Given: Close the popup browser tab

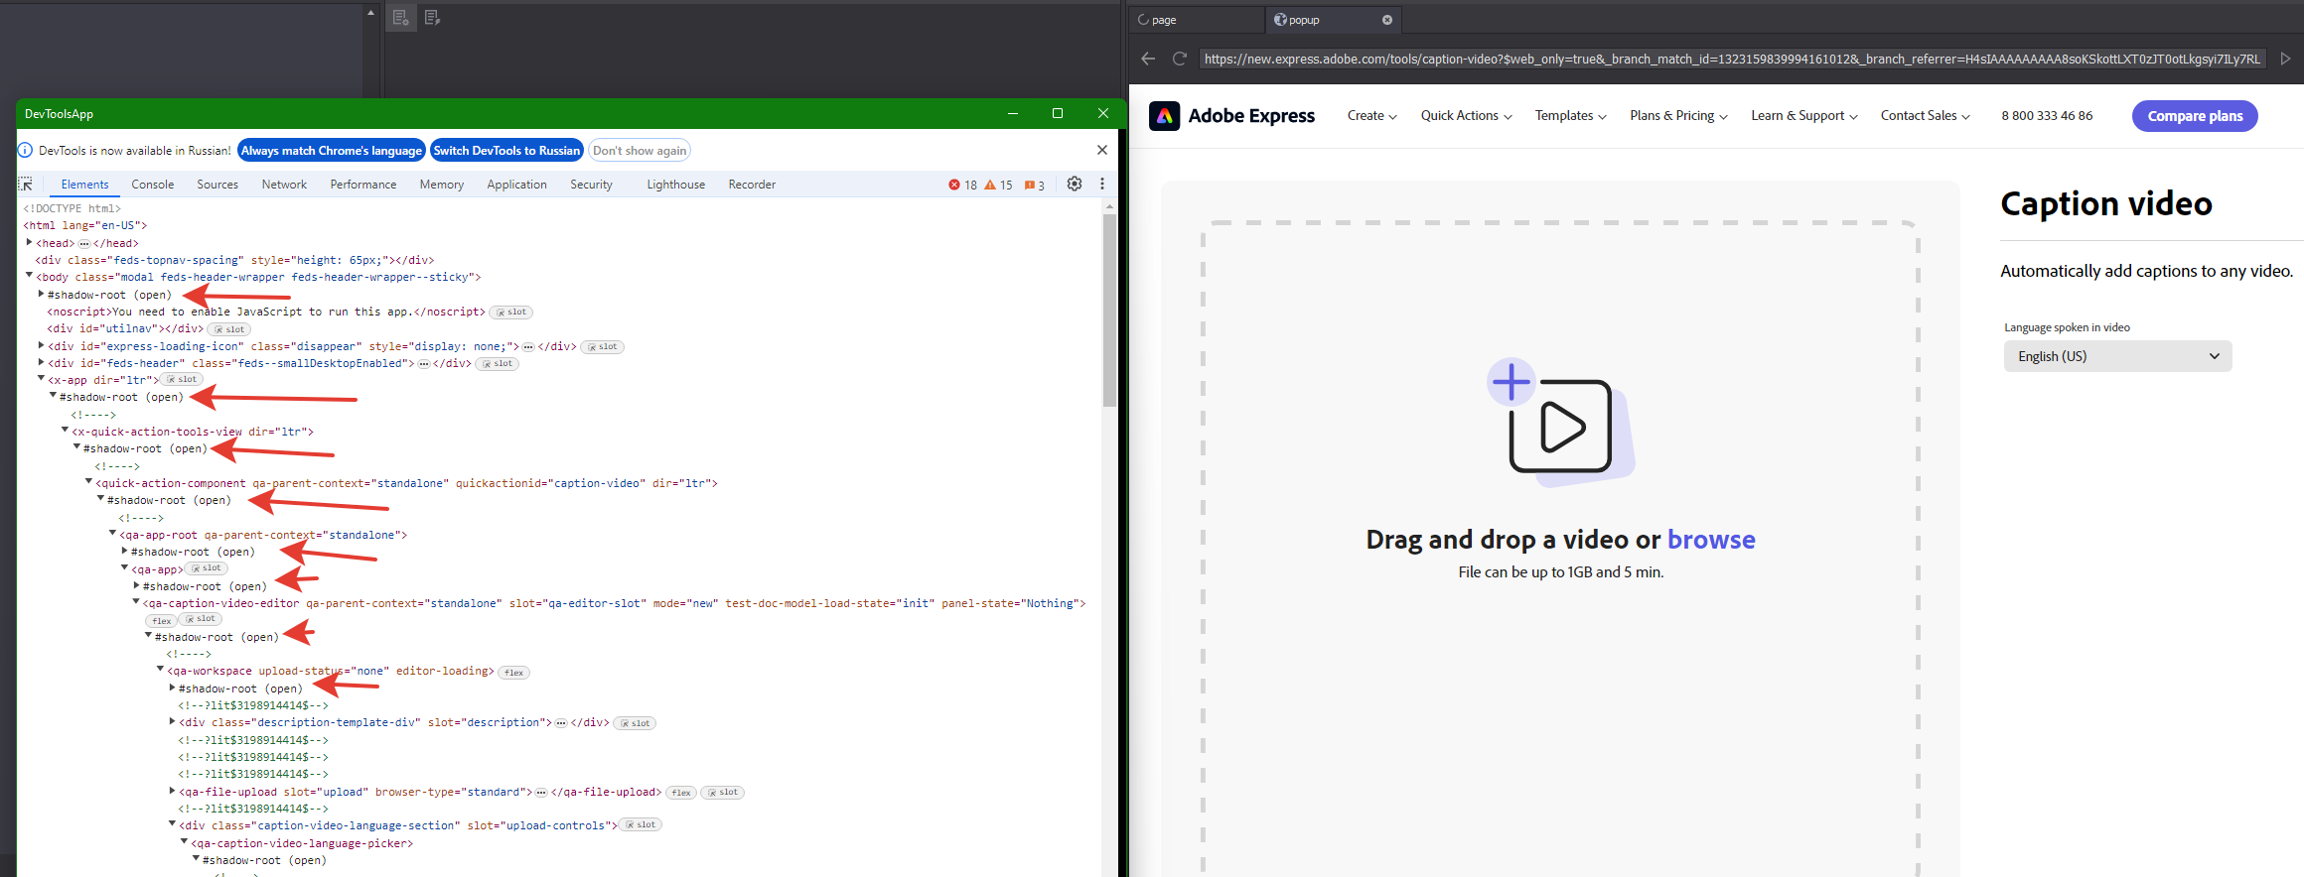Looking at the screenshot, I should click(1386, 20).
